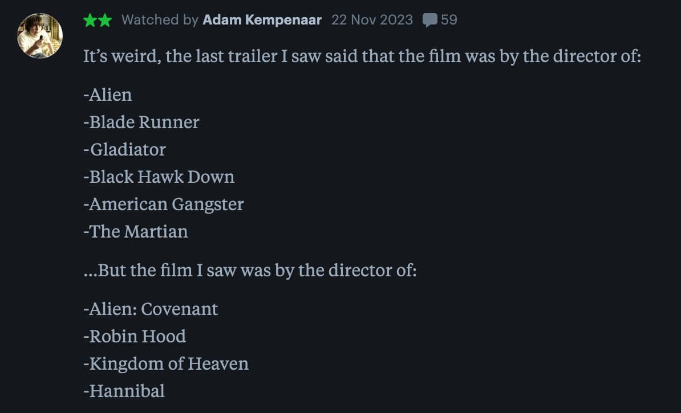Click the "-Robin Hood" line
The width and height of the screenshot is (681, 413).
(135, 336)
